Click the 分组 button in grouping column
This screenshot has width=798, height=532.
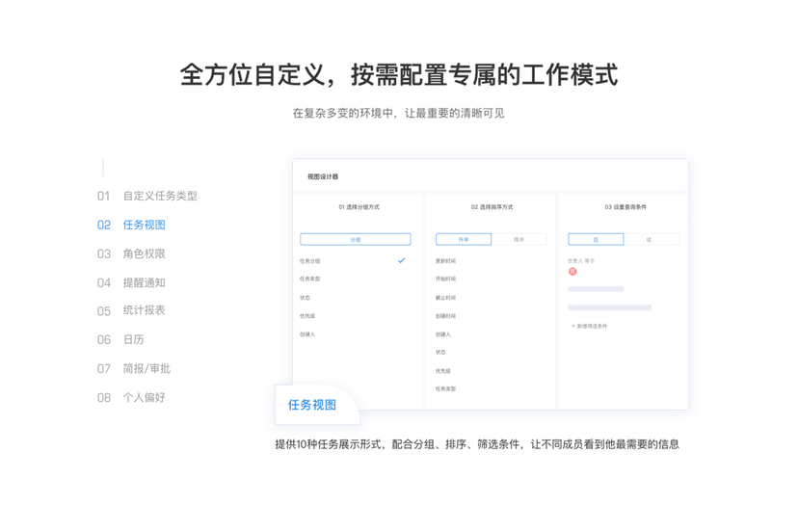point(356,239)
